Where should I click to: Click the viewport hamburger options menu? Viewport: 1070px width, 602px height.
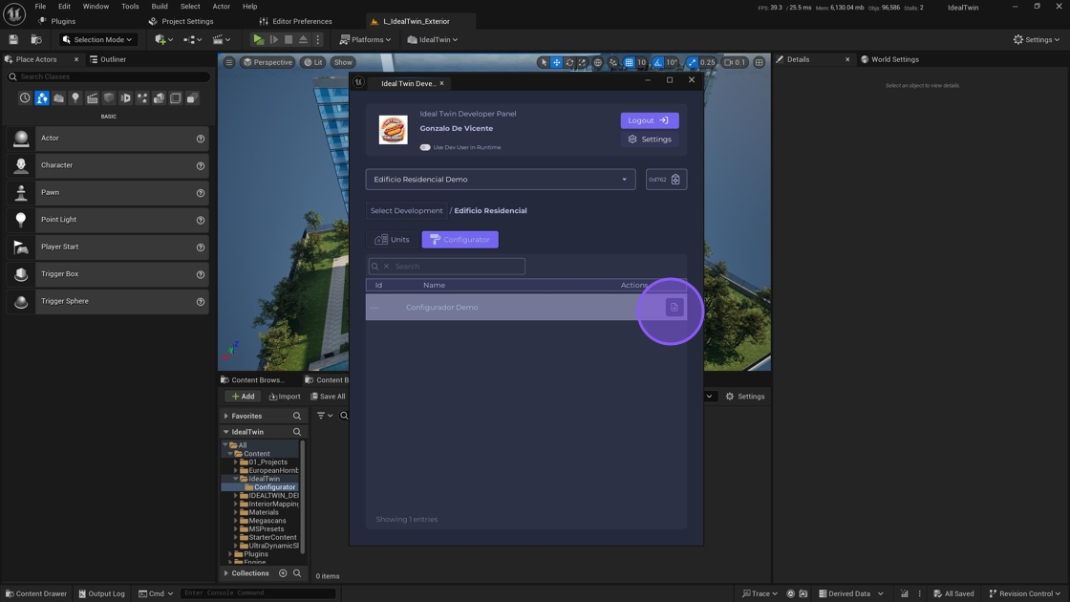[x=229, y=62]
